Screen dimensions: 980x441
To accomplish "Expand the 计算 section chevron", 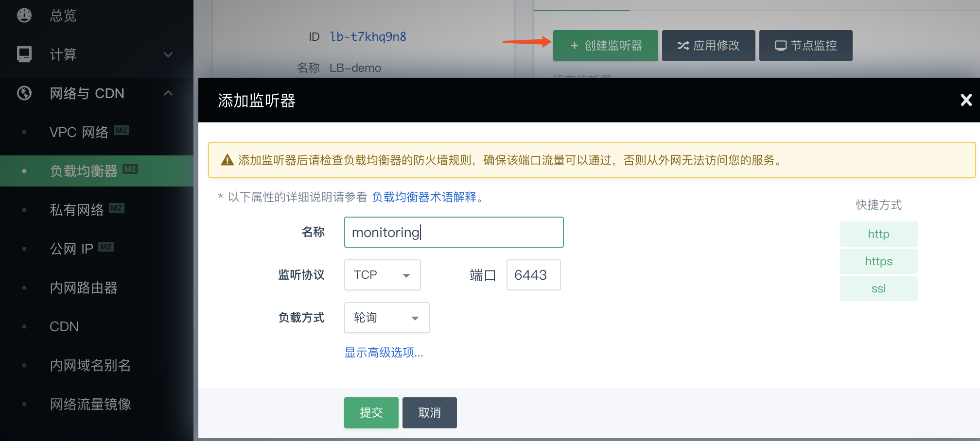I will (x=168, y=54).
